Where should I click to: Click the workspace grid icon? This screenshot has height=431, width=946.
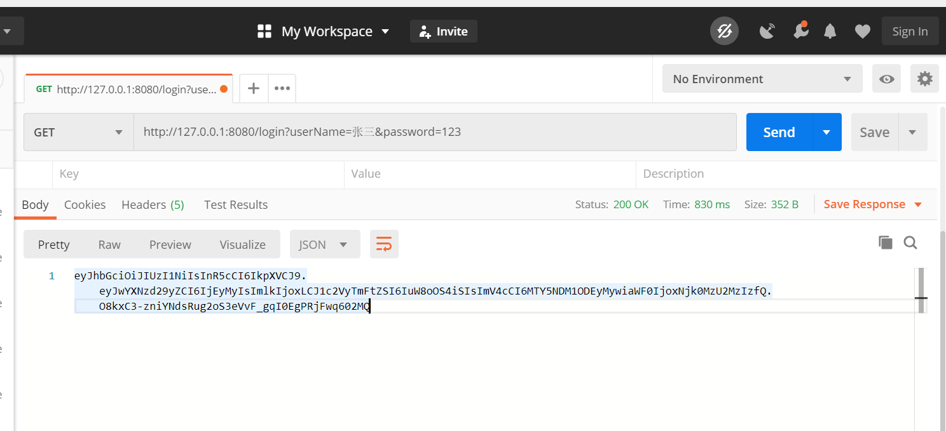[264, 31]
